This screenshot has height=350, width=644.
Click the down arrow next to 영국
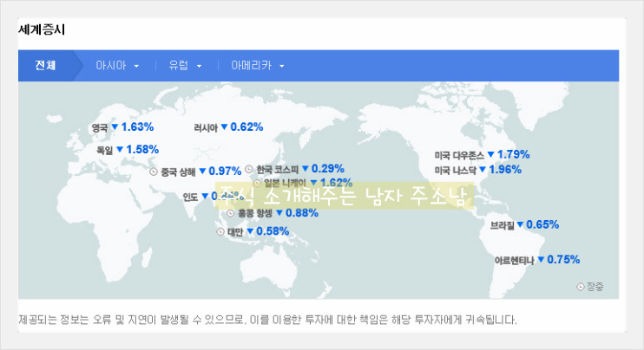tap(115, 127)
